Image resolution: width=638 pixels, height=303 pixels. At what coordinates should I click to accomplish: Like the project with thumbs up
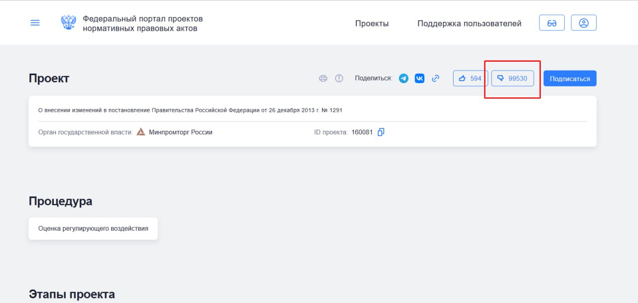470,79
